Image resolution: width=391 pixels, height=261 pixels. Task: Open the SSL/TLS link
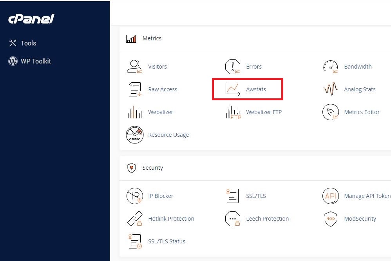coord(256,196)
